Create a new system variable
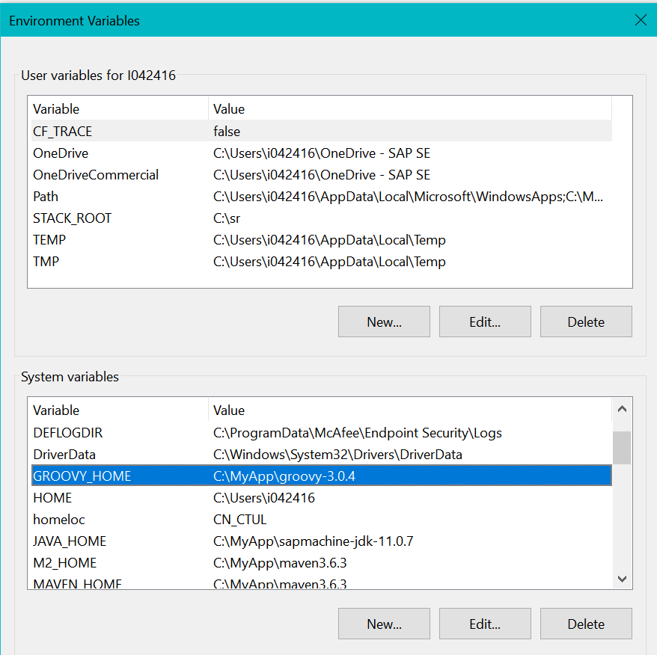Image resolution: width=657 pixels, height=655 pixels. 384,624
